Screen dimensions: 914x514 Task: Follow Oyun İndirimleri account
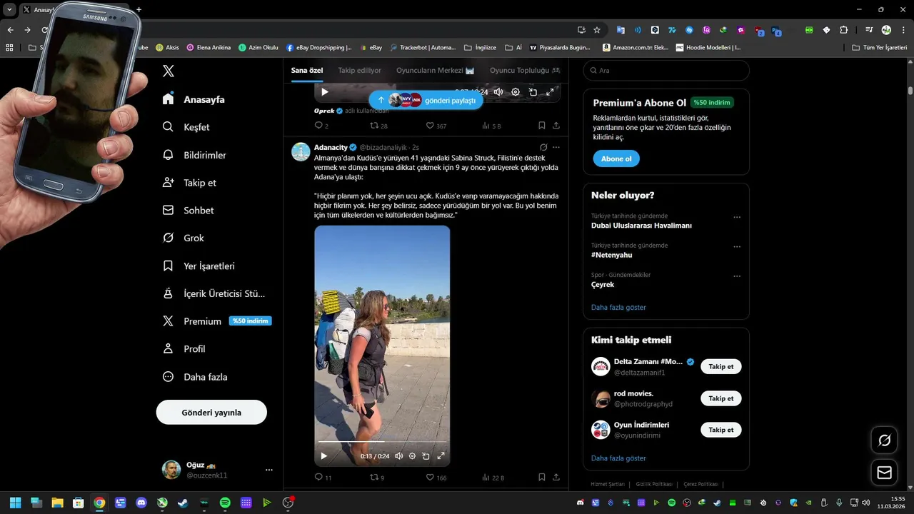point(720,430)
